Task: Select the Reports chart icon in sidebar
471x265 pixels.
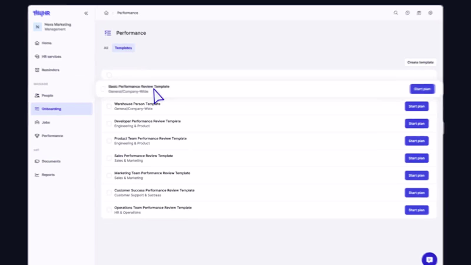Action: 37,175
